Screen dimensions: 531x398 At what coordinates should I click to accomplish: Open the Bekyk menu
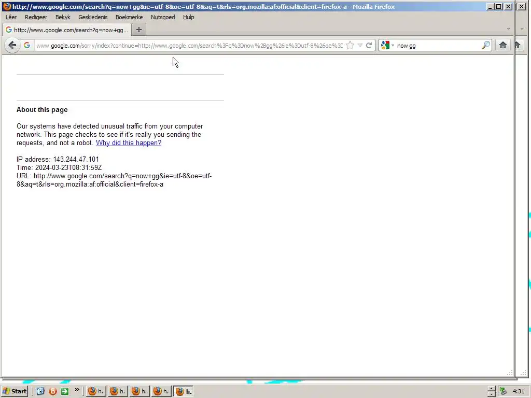63,17
